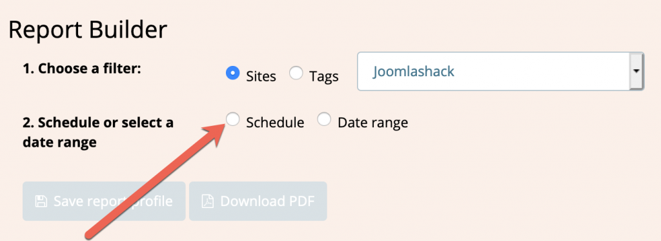This screenshot has height=241, width=661.
Task: Click Save report profile button
Action: [x=104, y=201]
